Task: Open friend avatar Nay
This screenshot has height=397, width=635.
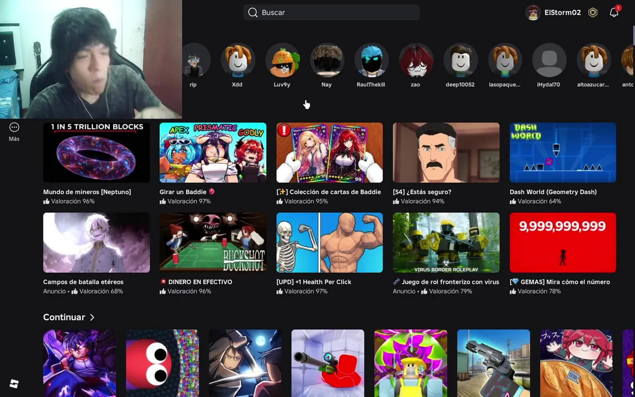Action: coord(326,60)
